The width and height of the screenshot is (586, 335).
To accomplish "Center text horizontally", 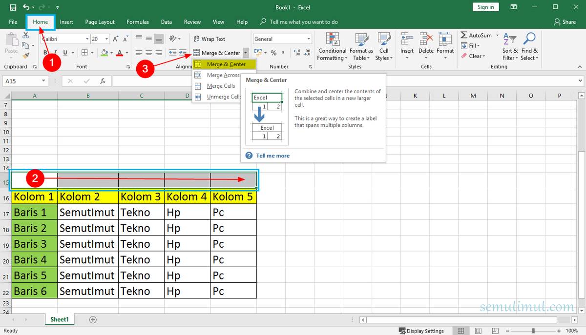I will [x=148, y=53].
